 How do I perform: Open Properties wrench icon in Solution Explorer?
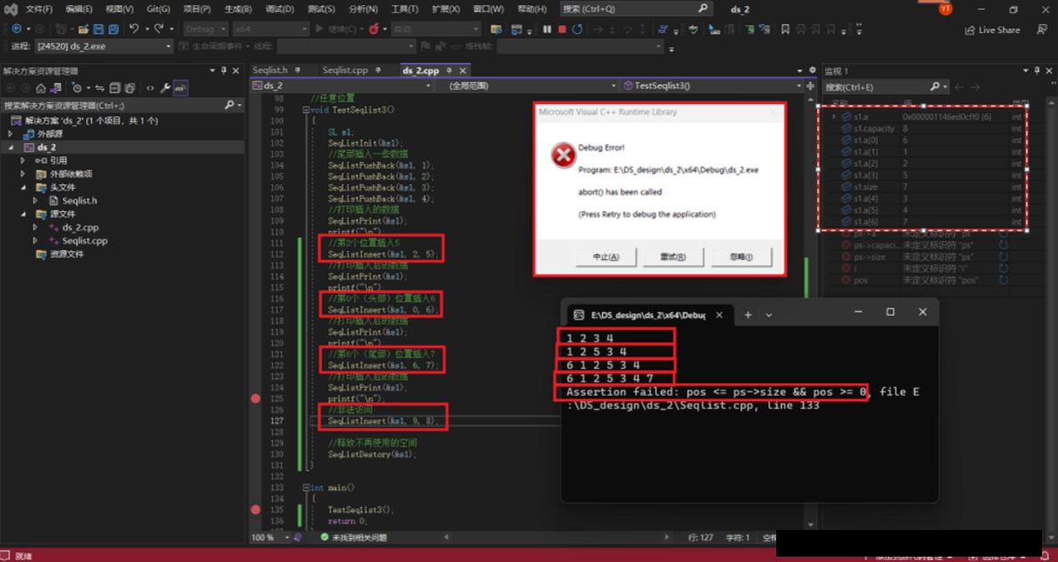pyautogui.click(x=165, y=88)
